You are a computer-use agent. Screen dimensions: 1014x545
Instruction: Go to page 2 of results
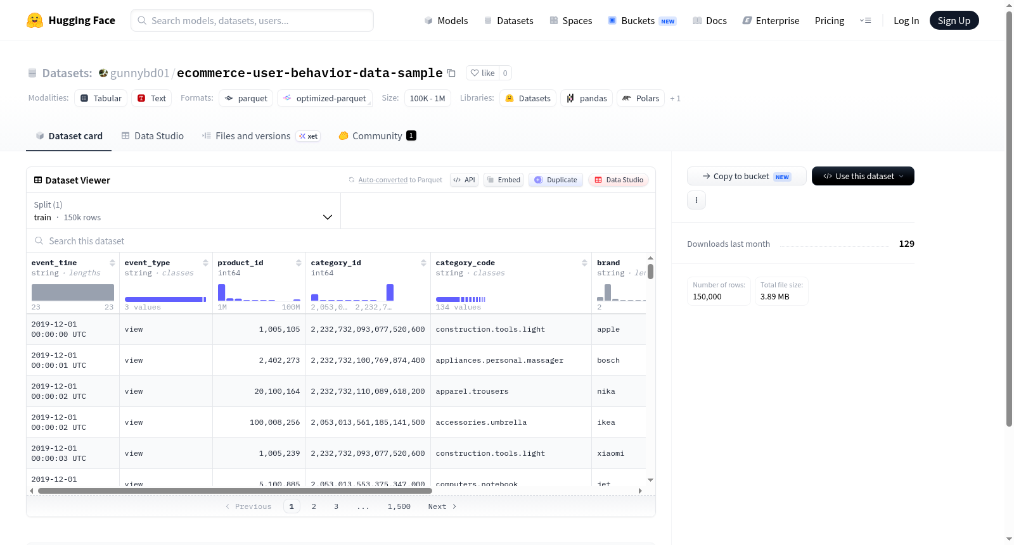314,506
